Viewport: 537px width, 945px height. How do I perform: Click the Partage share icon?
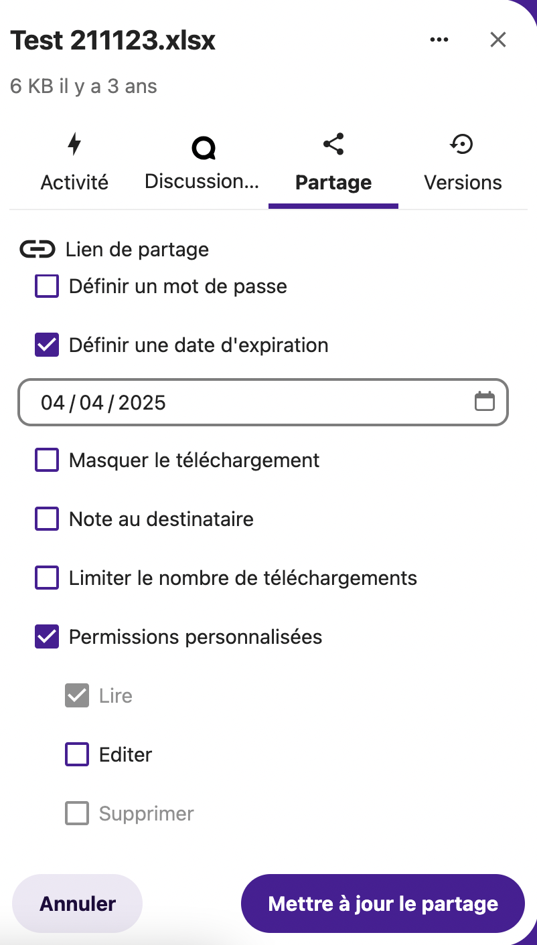coord(333,144)
